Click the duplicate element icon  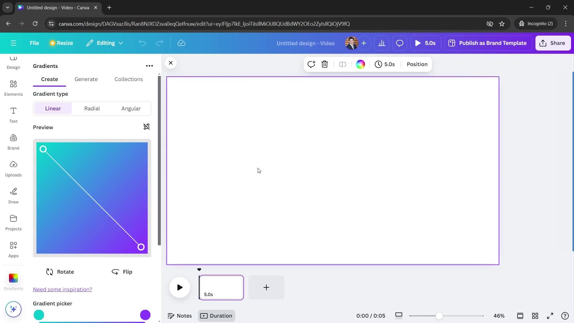point(343,64)
